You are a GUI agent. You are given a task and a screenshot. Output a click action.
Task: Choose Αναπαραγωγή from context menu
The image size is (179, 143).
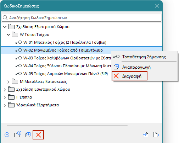pyautogui.click(x=144, y=67)
